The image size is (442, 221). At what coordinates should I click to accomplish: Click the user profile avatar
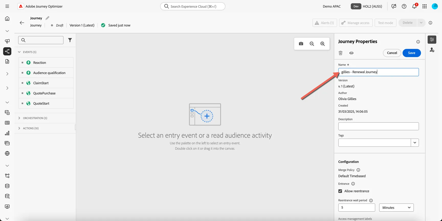point(435,6)
